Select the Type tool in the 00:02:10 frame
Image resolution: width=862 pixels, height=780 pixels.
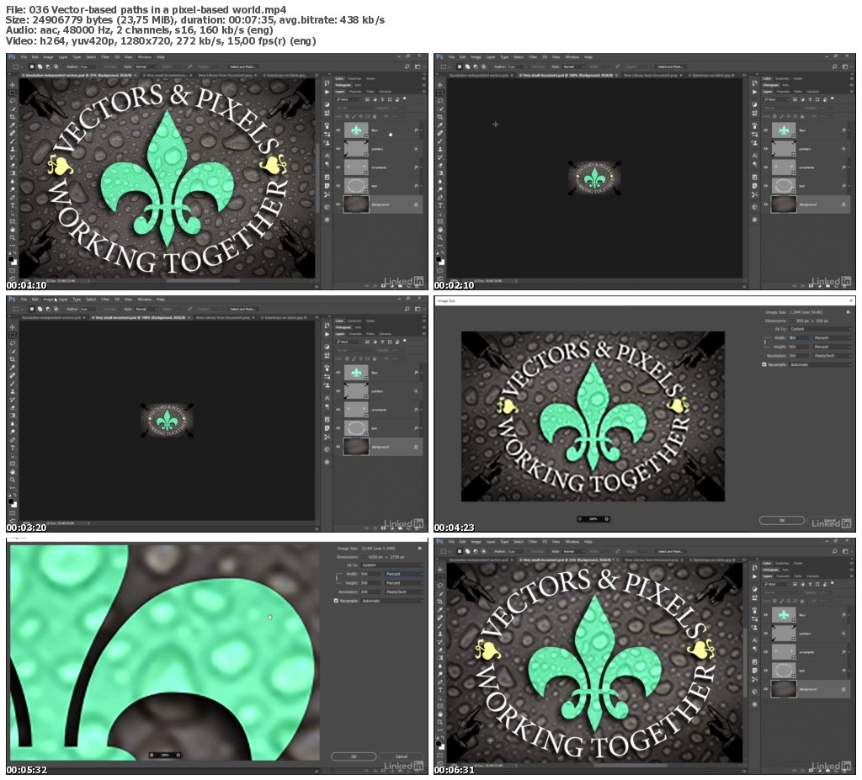[439, 205]
